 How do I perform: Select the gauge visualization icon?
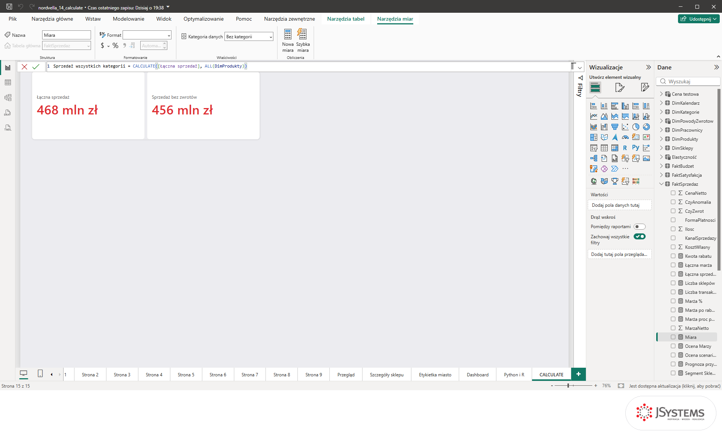pyautogui.click(x=625, y=137)
